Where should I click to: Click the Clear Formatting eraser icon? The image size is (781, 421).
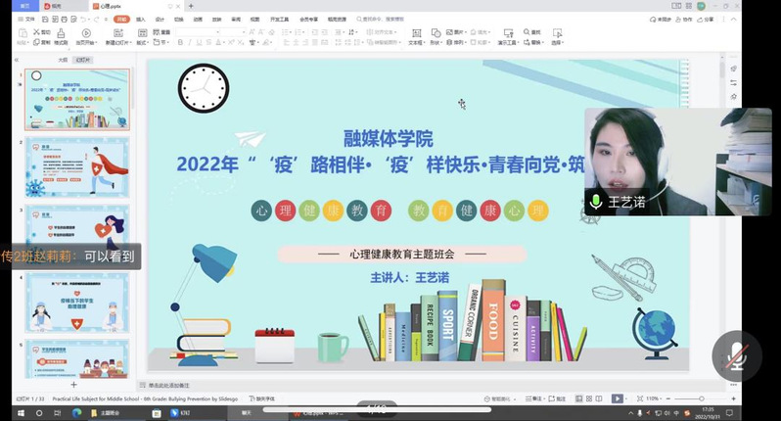[x=271, y=32]
